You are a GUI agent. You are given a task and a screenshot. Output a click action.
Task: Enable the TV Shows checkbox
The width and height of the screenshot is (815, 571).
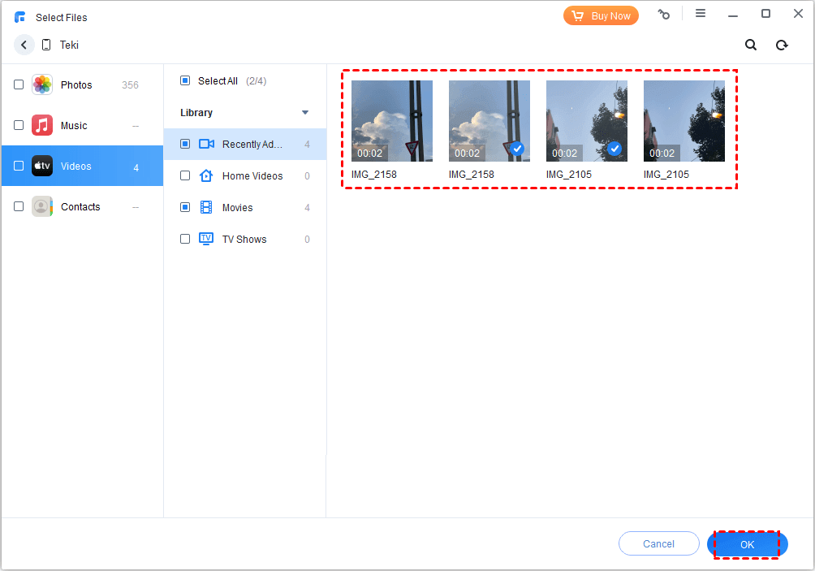185,239
